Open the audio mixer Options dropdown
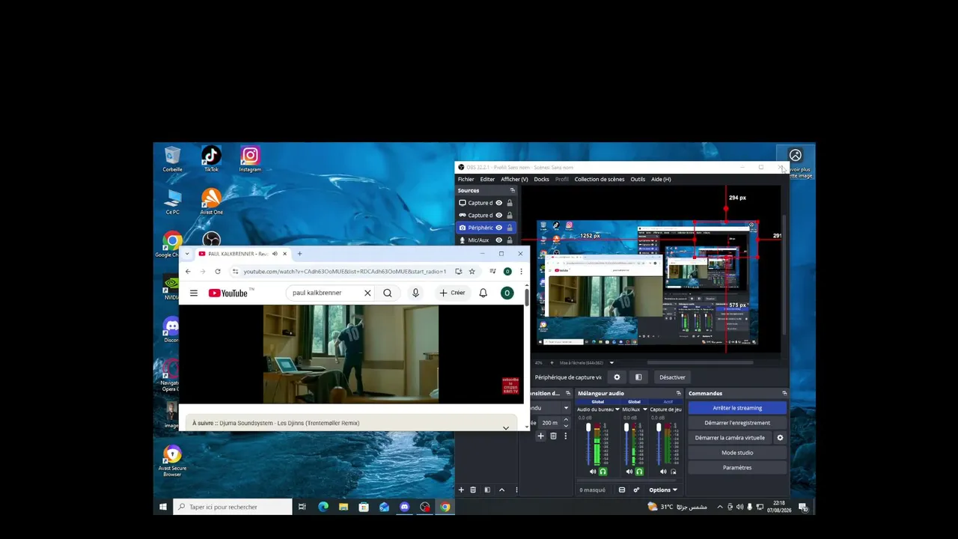958x539 pixels. click(x=663, y=490)
